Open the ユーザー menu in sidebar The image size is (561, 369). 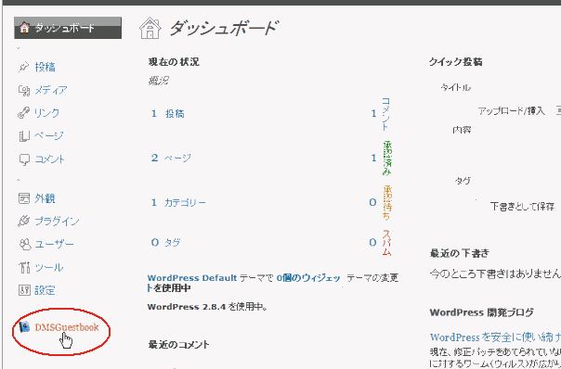(x=54, y=245)
